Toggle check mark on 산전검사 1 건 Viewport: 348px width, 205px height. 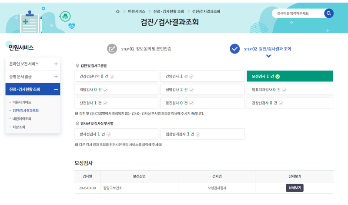point(105,103)
